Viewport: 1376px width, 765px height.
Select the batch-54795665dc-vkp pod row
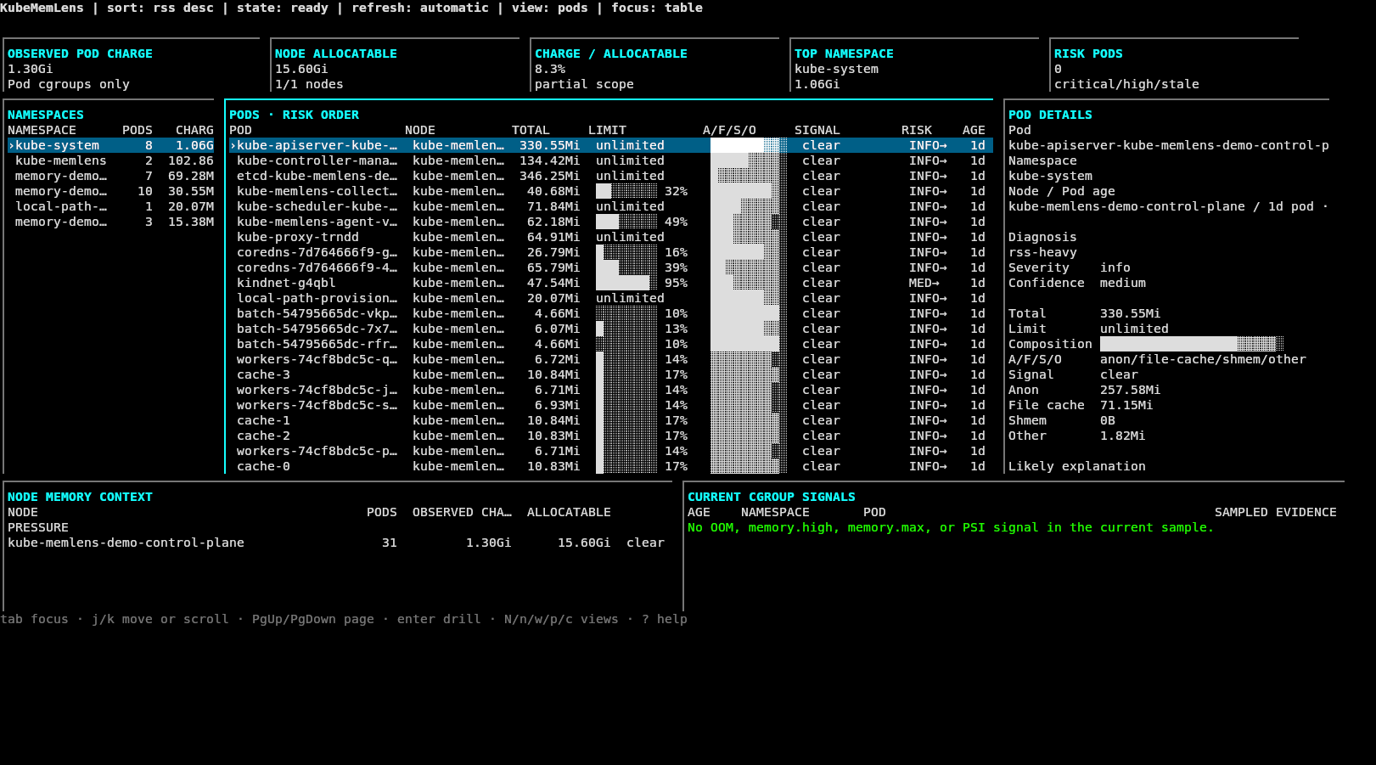[x=610, y=313]
